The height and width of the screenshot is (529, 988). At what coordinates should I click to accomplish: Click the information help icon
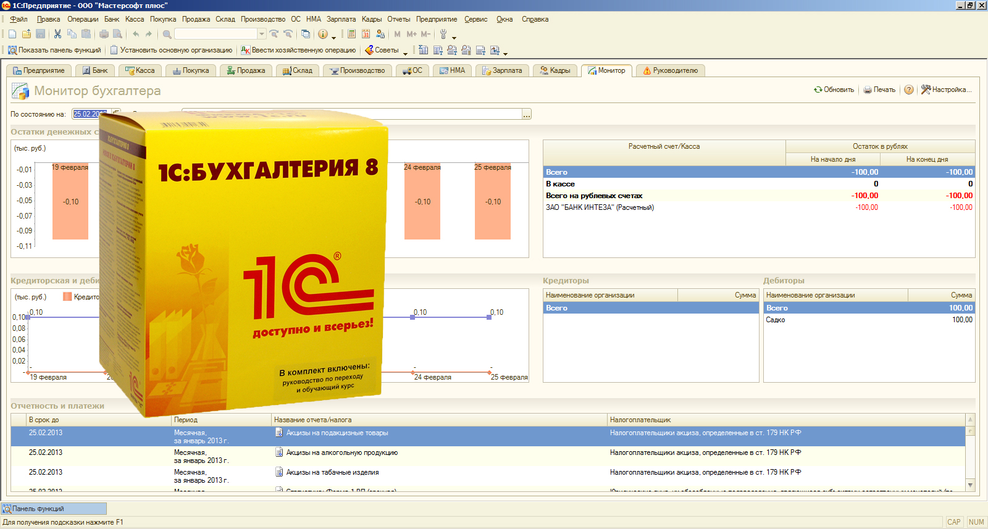pyautogui.click(x=322, y=34)
